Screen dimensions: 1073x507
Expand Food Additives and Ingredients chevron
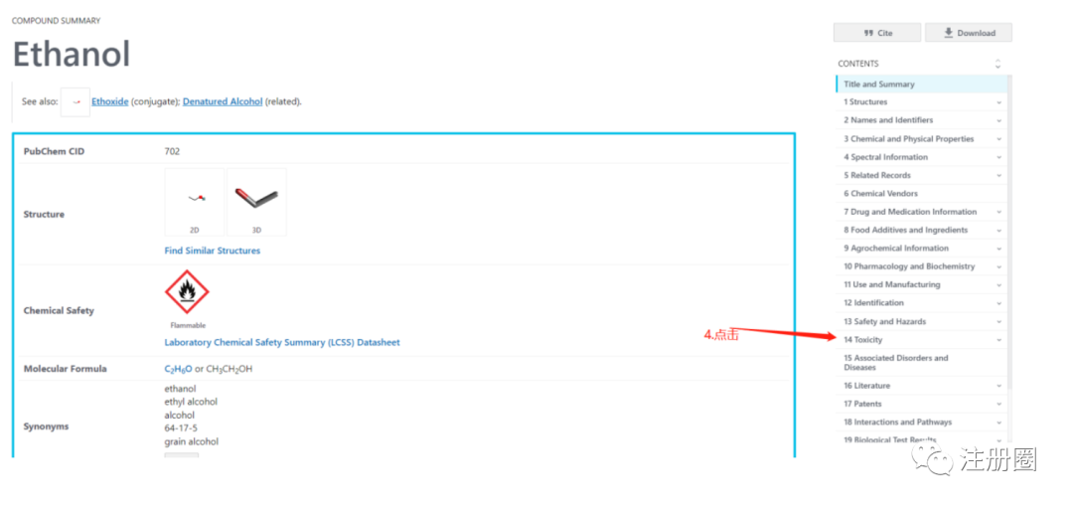tap(999, 231)
